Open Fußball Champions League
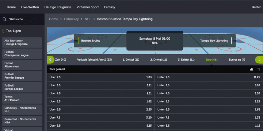263x131 pixels. click(x=22, y=53)
